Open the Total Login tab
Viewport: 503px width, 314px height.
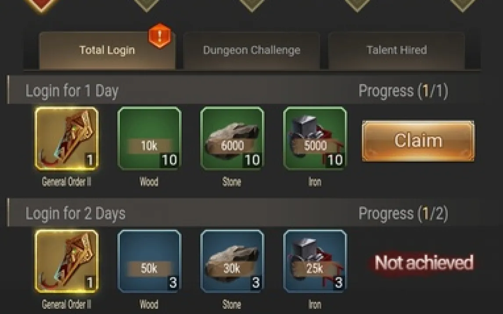point(107,50)
